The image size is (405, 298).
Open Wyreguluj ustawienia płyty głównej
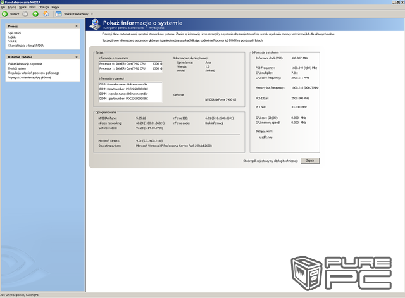30,77
